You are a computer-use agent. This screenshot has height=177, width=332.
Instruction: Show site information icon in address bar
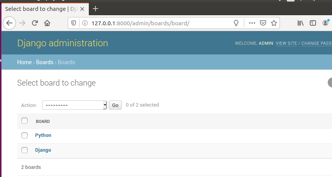pos(85,23)
